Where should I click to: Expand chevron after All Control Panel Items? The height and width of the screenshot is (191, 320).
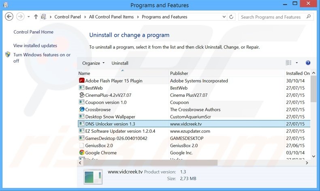pyautogui.click(x=138, y=17)
